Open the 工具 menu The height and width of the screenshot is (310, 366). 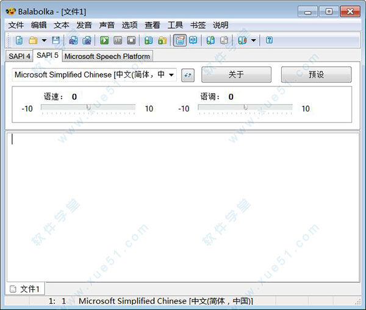(175, 25)
